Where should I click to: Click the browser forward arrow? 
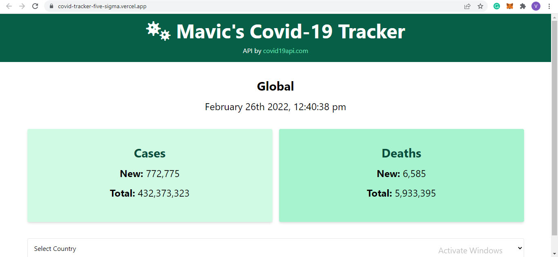(x=22, y=6)
